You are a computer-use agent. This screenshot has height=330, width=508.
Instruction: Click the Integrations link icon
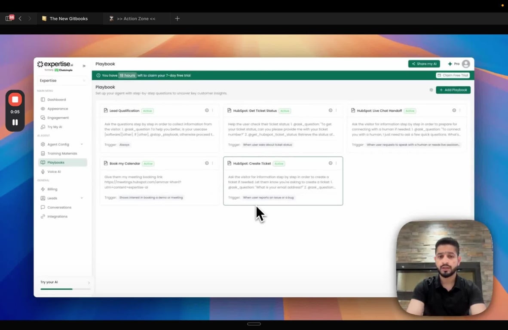[43, 216]
